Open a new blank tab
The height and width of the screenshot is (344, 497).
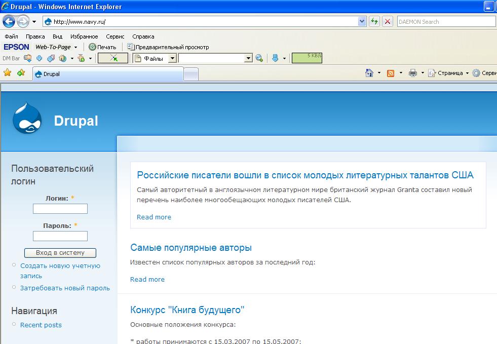pyautogui.click(x=191, y=74)
